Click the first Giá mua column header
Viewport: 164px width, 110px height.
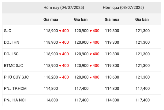point(51,20)
